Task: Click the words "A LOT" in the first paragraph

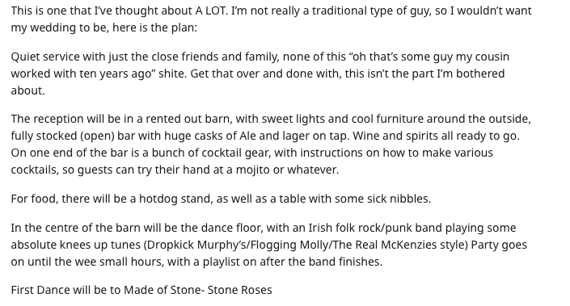Action: click(x=211, y=10)
